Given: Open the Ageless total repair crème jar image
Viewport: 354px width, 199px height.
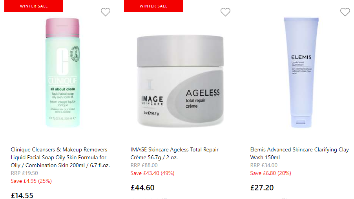Looking at the screenshot, I should [180, 81].
